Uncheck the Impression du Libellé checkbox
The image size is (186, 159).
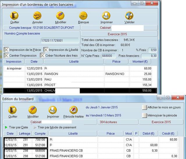click(x=46, y=50)
